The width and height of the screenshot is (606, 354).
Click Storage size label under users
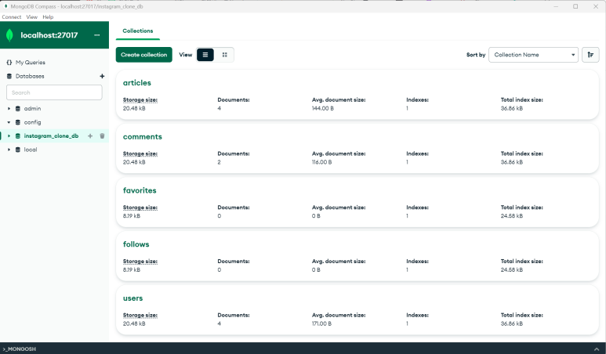[140, 315]
